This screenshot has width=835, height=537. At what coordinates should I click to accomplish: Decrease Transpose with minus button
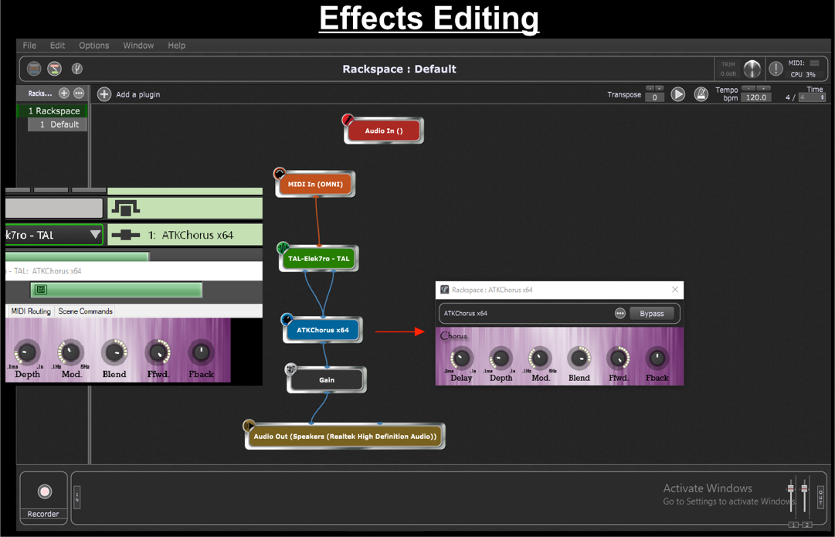(x=650, y=88)
